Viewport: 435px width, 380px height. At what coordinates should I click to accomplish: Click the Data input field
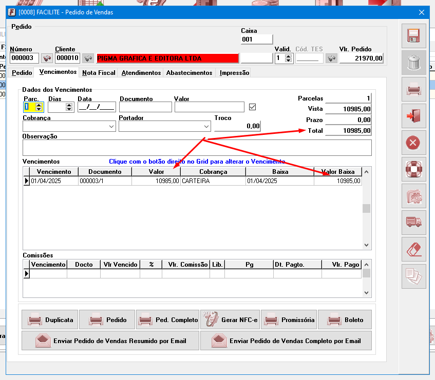click(x=97, y=107)
